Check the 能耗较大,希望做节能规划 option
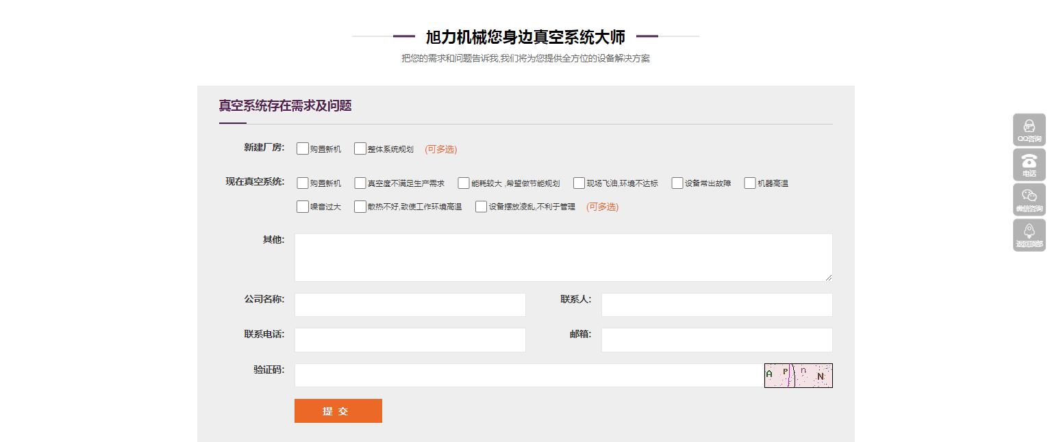Viewport: 1050px width, 442px height. click(x=464, y=183)
